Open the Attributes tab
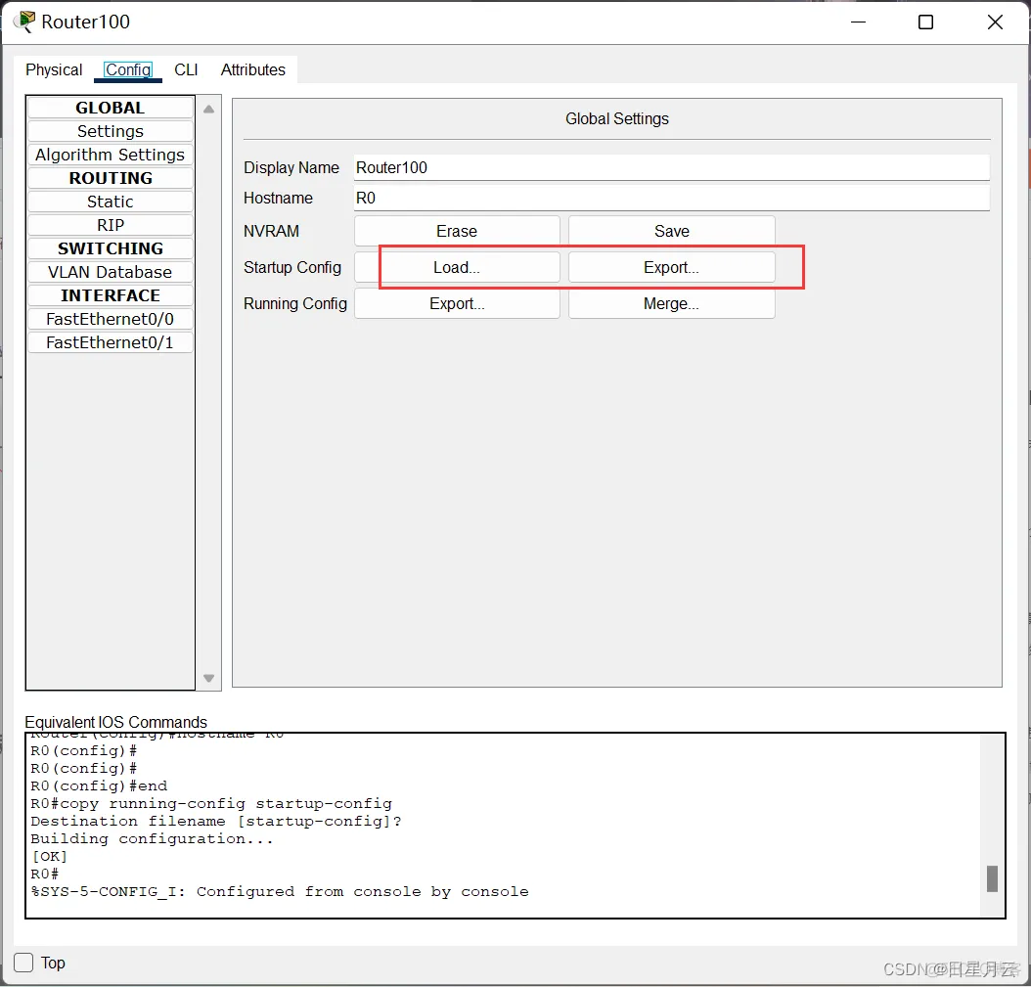Viewport: 1031px width, 987px height. tap(253, 69)
